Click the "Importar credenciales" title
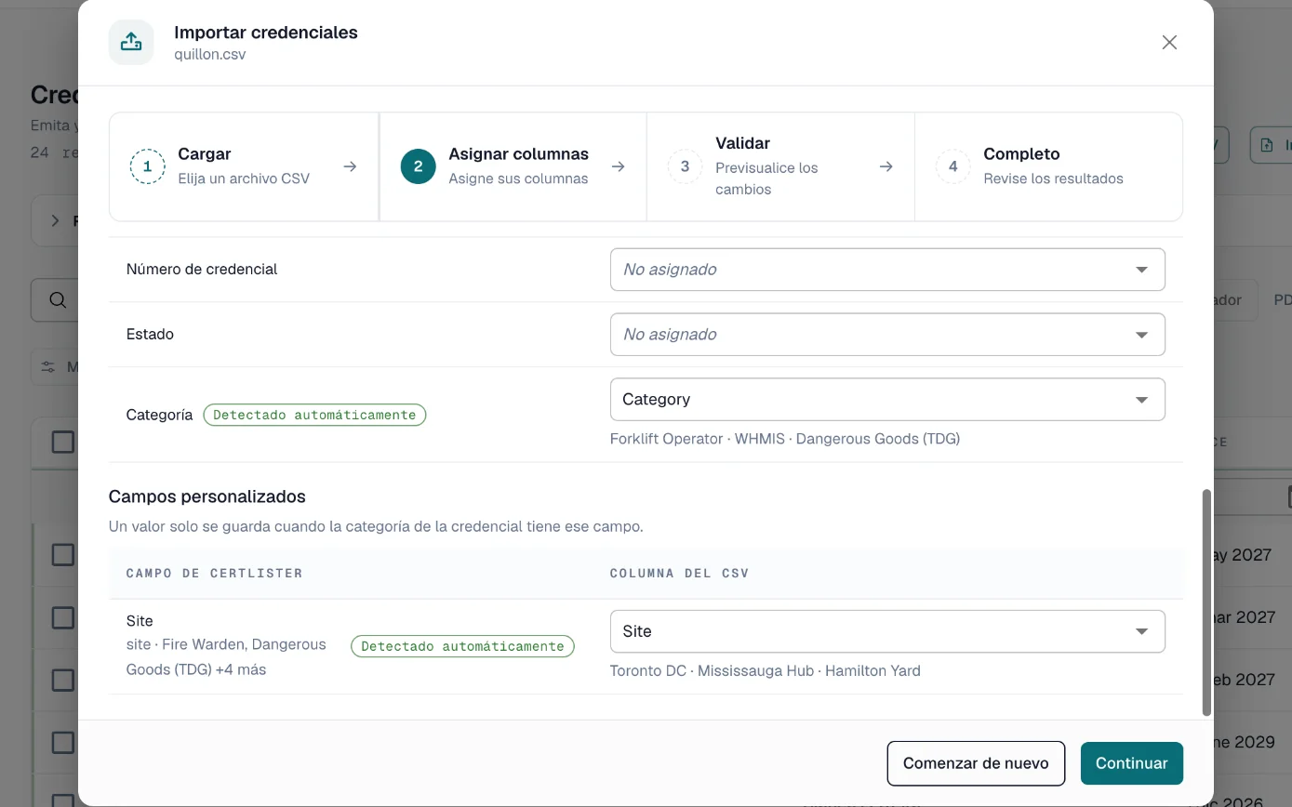The height and width of the screenshot is (807, 1292). pyautogui.click(x=266, y=33)
